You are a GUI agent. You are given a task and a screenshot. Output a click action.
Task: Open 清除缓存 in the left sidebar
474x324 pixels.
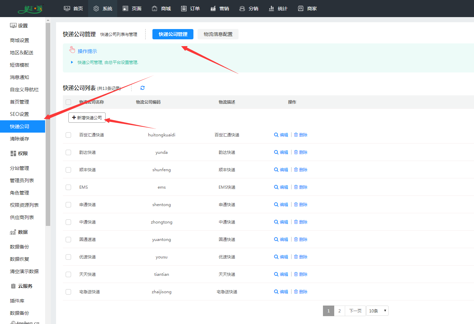tap(19, 139)
